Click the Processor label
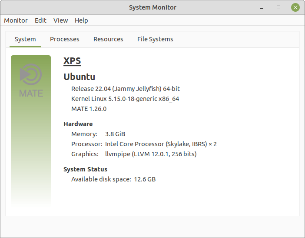305x238 pixels. [87, 144]
